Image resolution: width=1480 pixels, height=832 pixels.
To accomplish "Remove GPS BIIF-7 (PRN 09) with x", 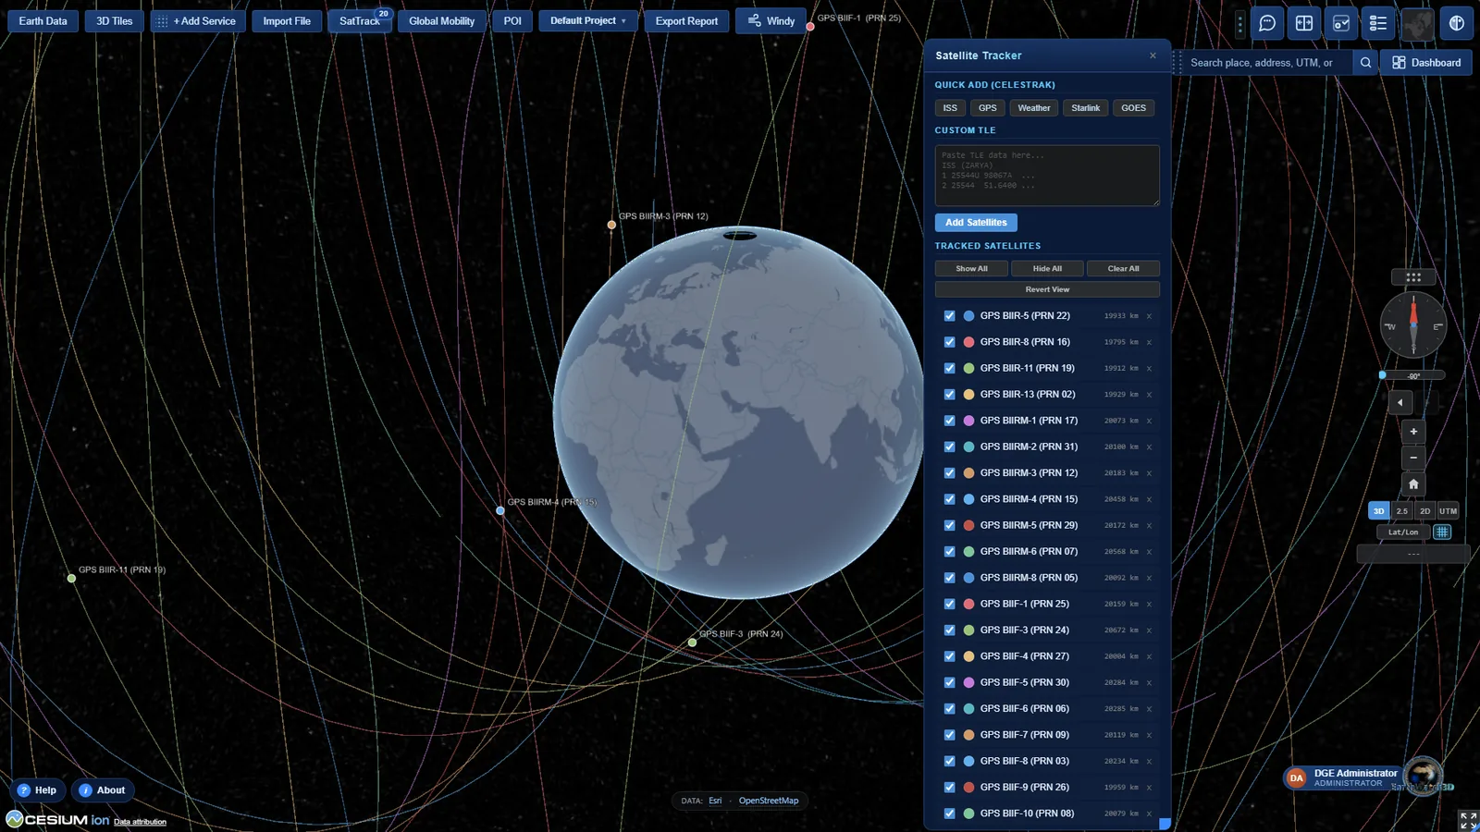I will click(x=1149, y=735).
